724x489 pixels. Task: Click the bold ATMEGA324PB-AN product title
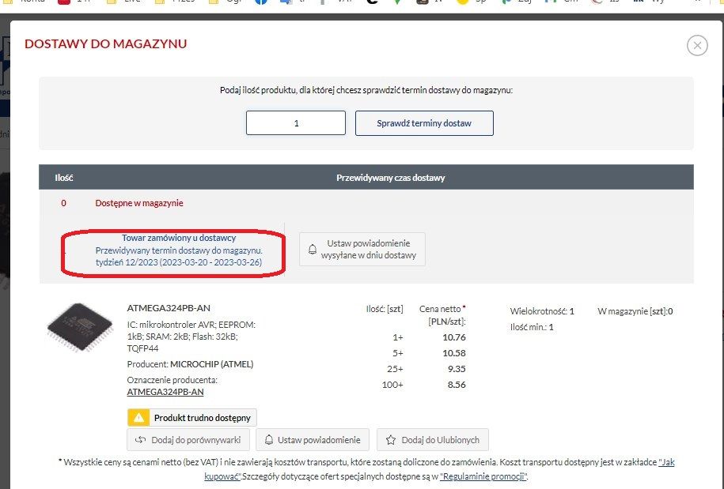pos(169,308)
